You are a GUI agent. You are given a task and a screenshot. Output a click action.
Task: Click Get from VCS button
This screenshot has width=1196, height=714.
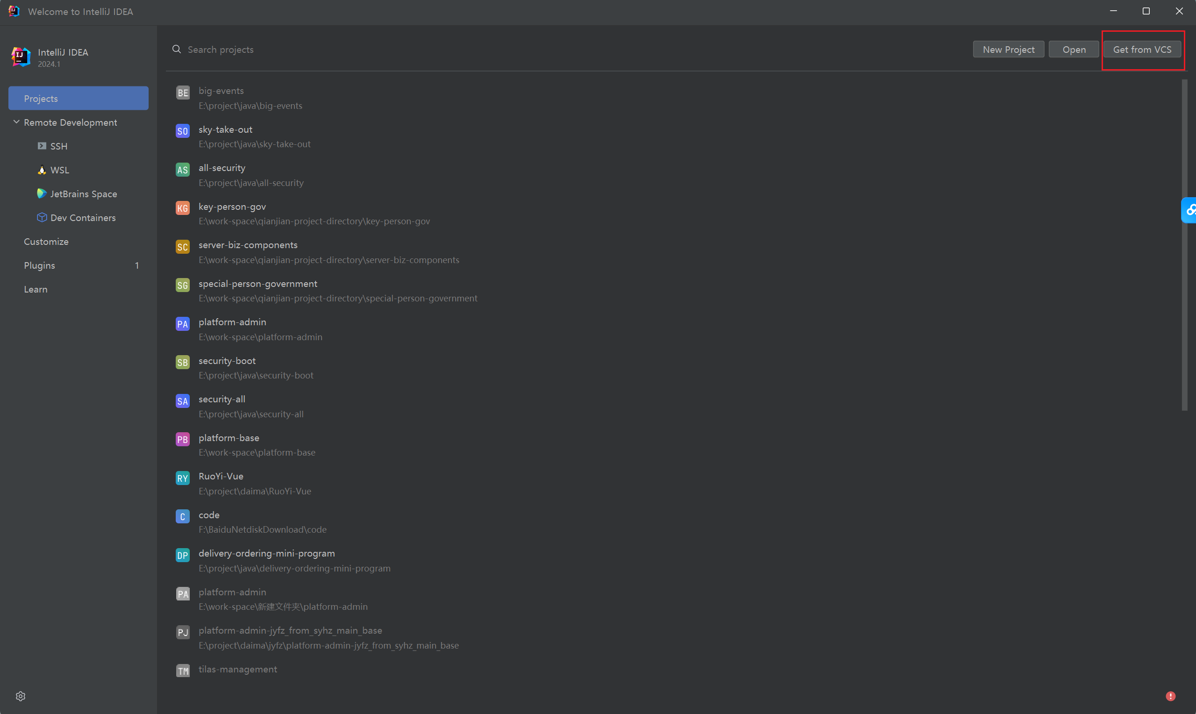pos(1142,50)
